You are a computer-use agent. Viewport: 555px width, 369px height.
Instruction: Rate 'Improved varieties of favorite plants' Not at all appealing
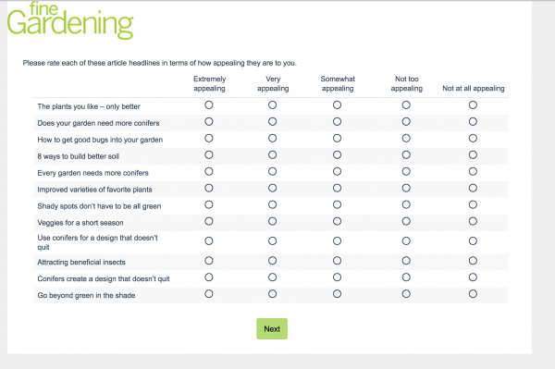473,189
